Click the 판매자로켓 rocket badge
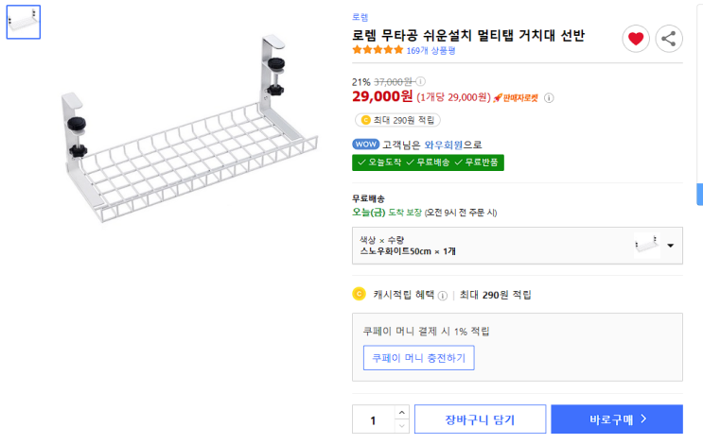Viewport: 703px width, 444px height. tap(516, 97)
